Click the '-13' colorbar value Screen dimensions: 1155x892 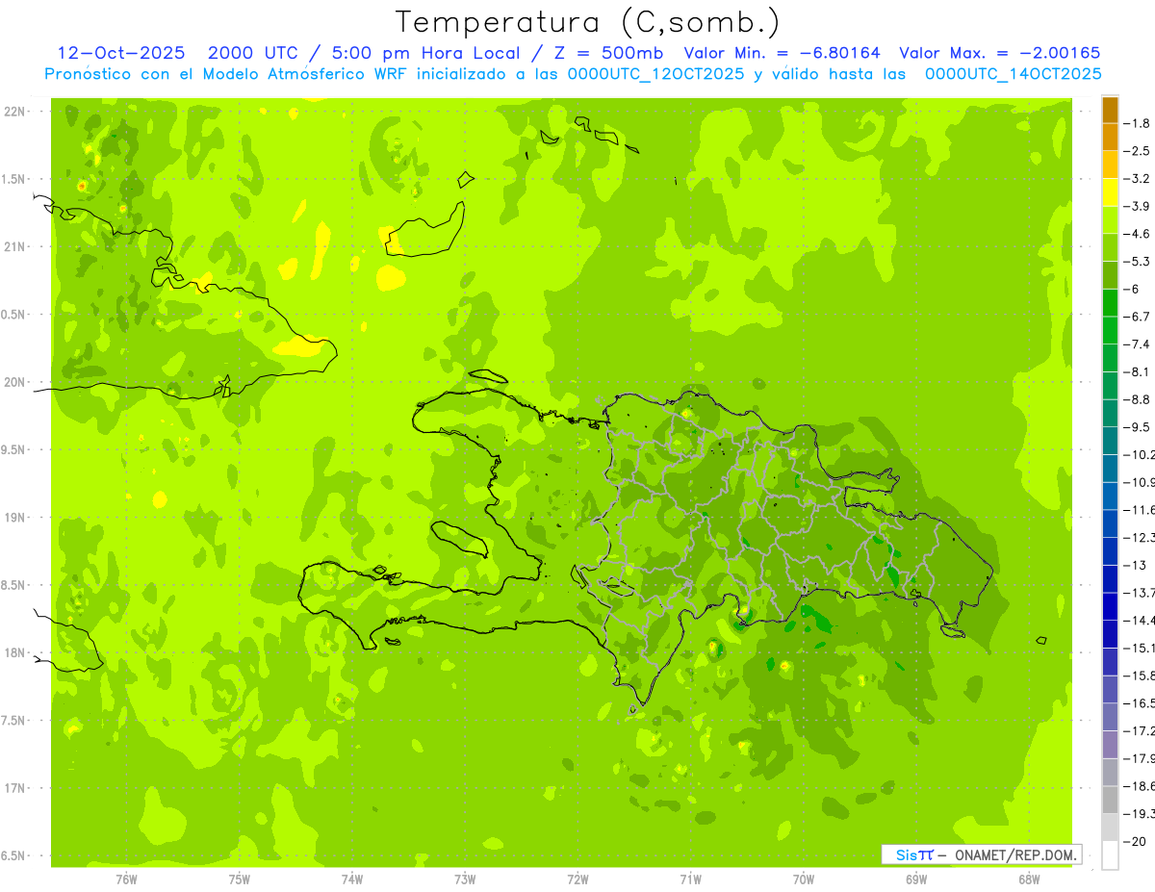click(1136, 565)
